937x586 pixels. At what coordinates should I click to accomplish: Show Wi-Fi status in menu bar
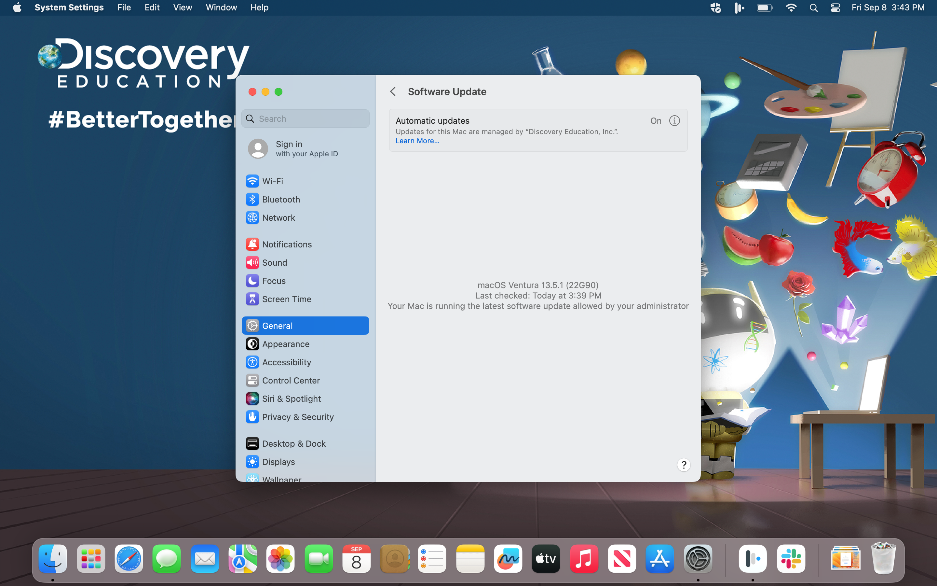click(x=791, y=8)
